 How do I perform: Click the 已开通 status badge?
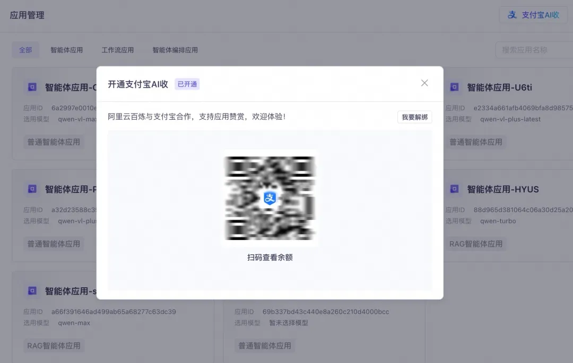point(187,84)
